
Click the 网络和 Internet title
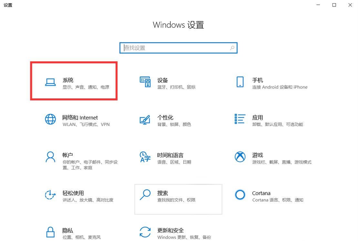coord(80,117)
